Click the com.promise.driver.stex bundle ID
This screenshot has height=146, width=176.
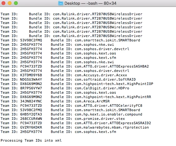click(x=100, y=119)
